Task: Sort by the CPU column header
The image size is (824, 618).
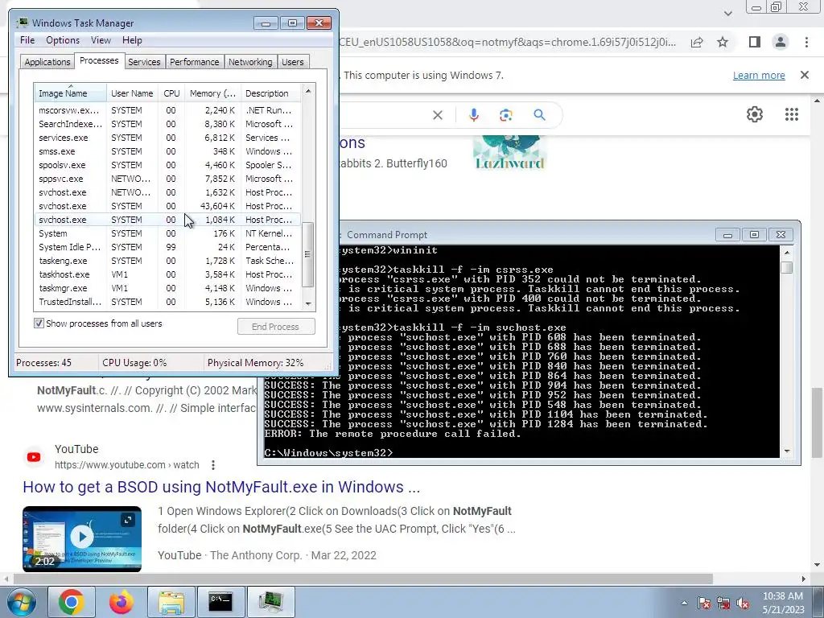Action: [171, 93]
